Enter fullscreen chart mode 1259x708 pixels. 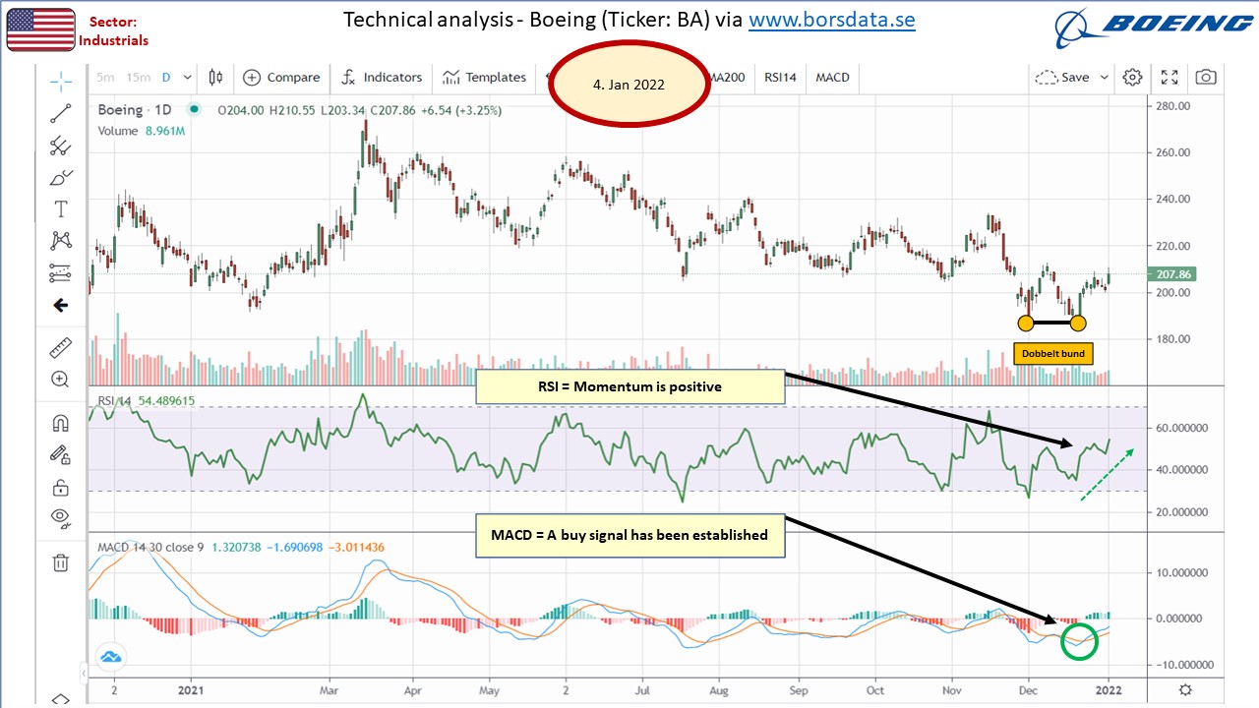coord(1169,77)
